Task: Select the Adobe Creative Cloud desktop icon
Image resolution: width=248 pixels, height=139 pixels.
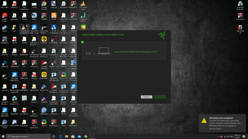Action: point(5,17)
